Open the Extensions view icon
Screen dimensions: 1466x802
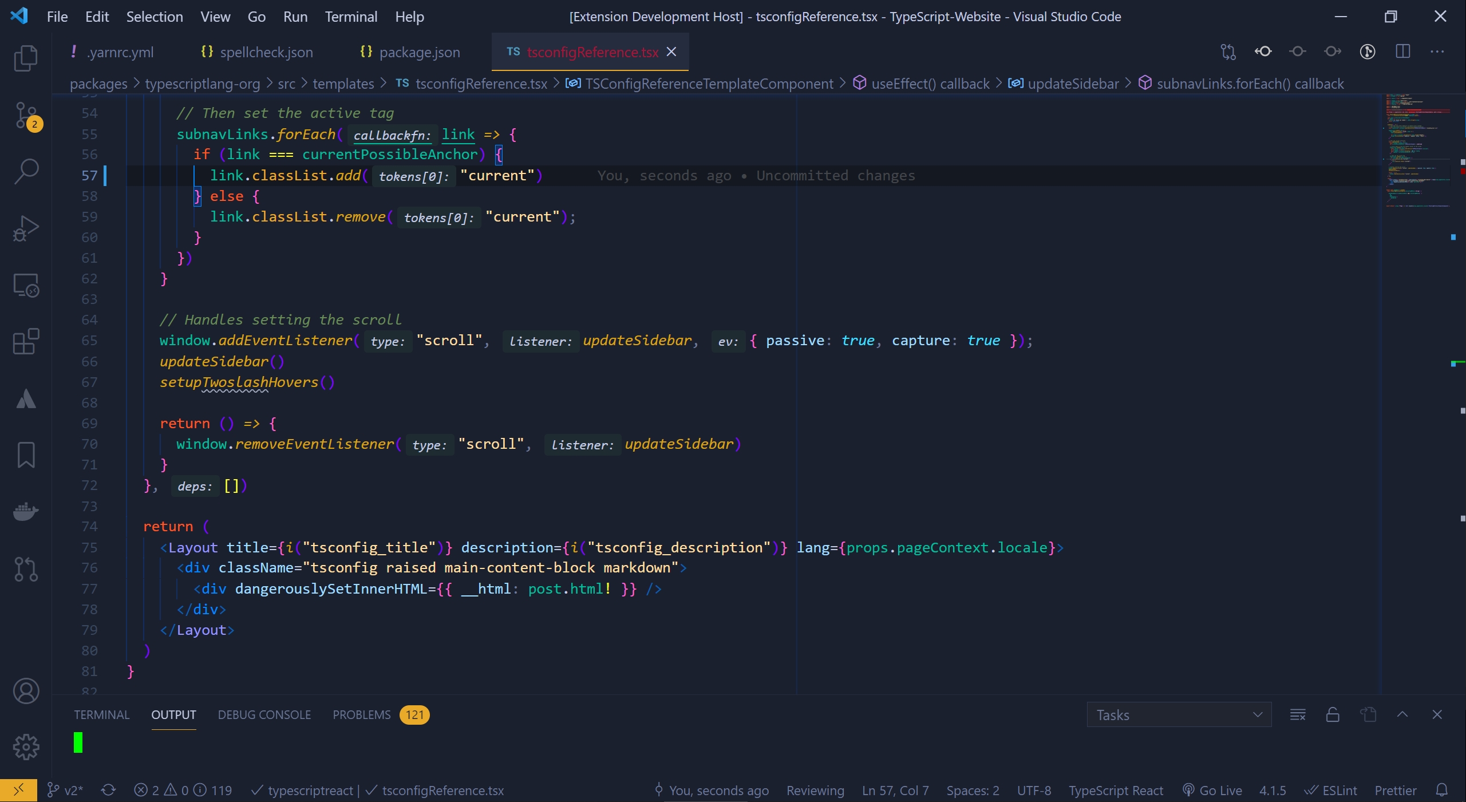[26, 342]
